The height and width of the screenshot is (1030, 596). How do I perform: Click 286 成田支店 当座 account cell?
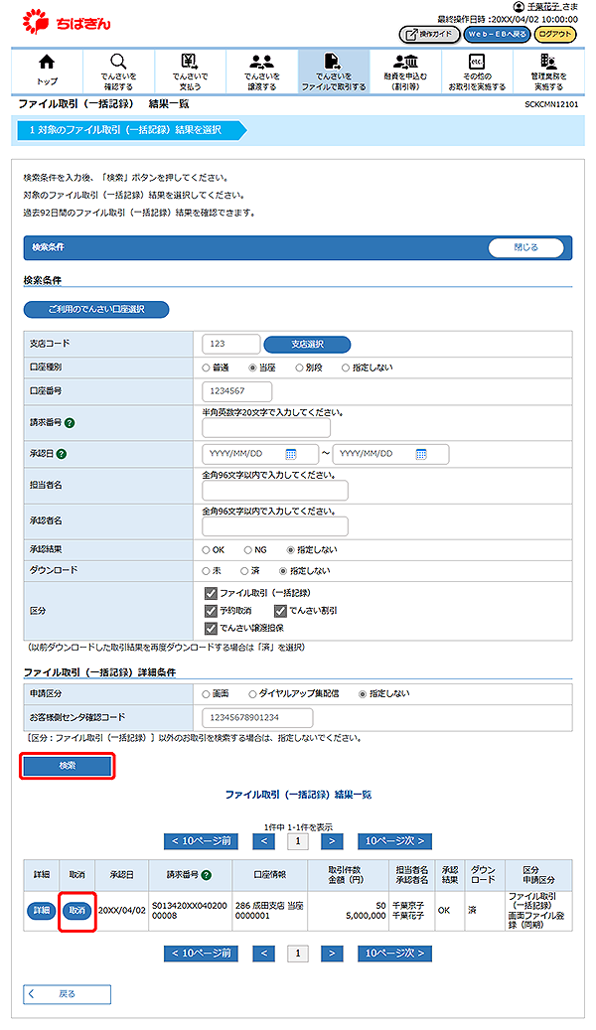tap(269, 911)
